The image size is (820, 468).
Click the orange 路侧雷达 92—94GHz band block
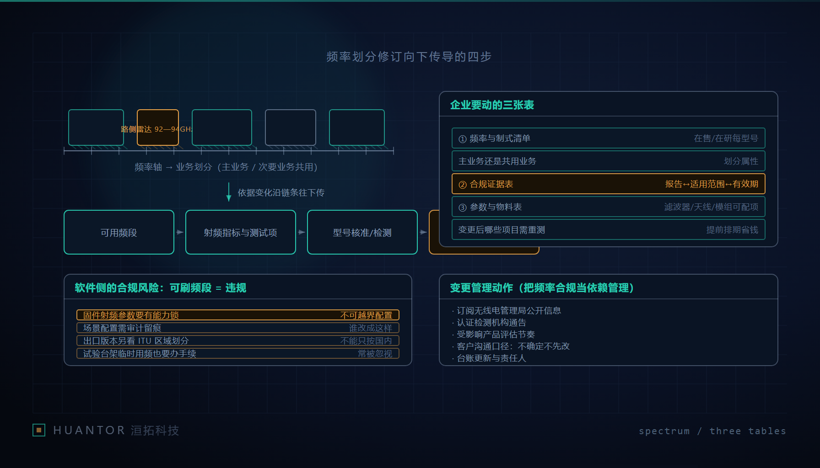click(x=158, y=128)
